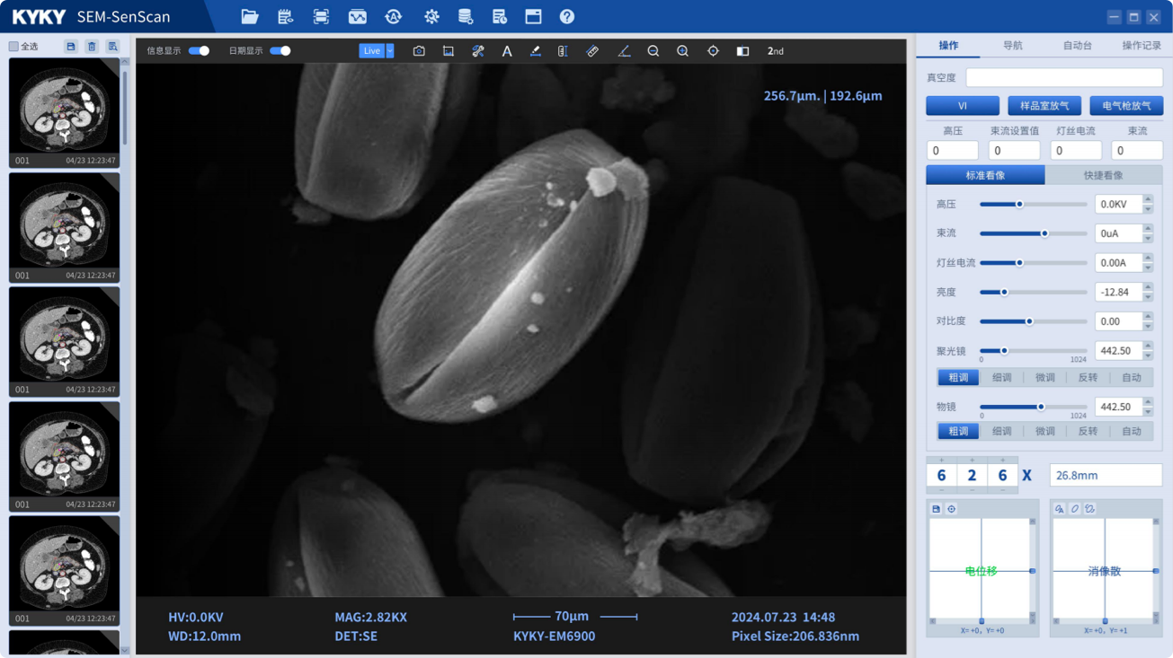Screen dimensions: 1173x658
Task: Switch to the 导航 tab
Action: coord(1012,46)
